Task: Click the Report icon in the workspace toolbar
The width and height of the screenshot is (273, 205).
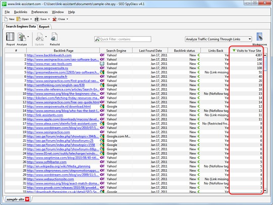Action: (10, 37)
